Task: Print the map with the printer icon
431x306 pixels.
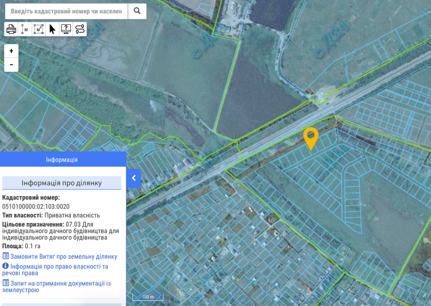Action: point(11,29)
